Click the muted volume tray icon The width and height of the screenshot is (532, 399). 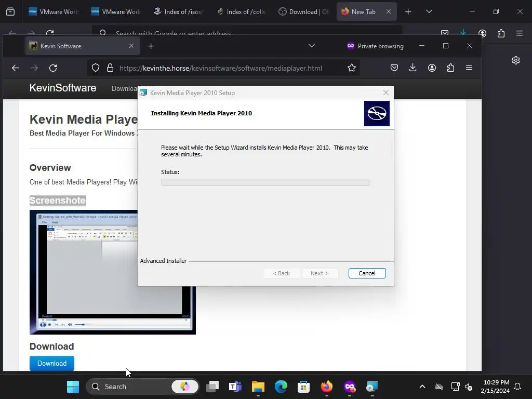pyautogui.click(x=469, y=387)
